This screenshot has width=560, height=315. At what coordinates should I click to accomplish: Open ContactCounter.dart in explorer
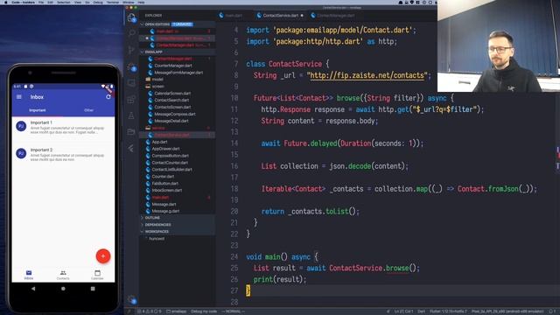[x=170, y=163]
